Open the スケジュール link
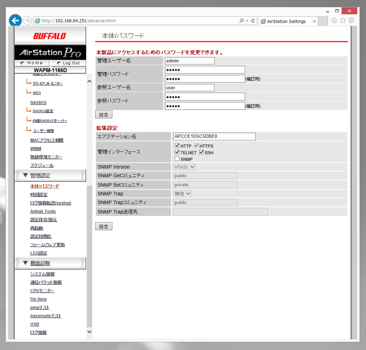 click(42, 165)
